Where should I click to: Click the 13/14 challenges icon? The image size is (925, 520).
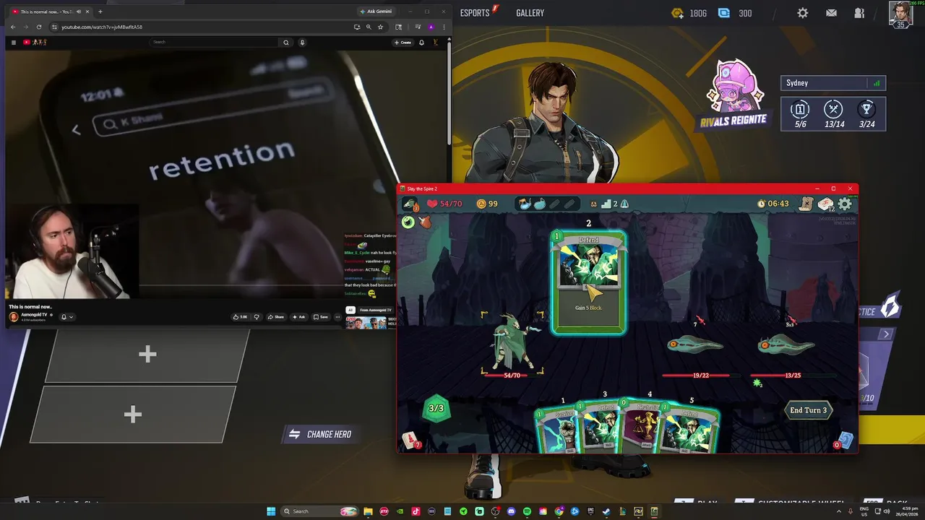[x=834, y=110]
